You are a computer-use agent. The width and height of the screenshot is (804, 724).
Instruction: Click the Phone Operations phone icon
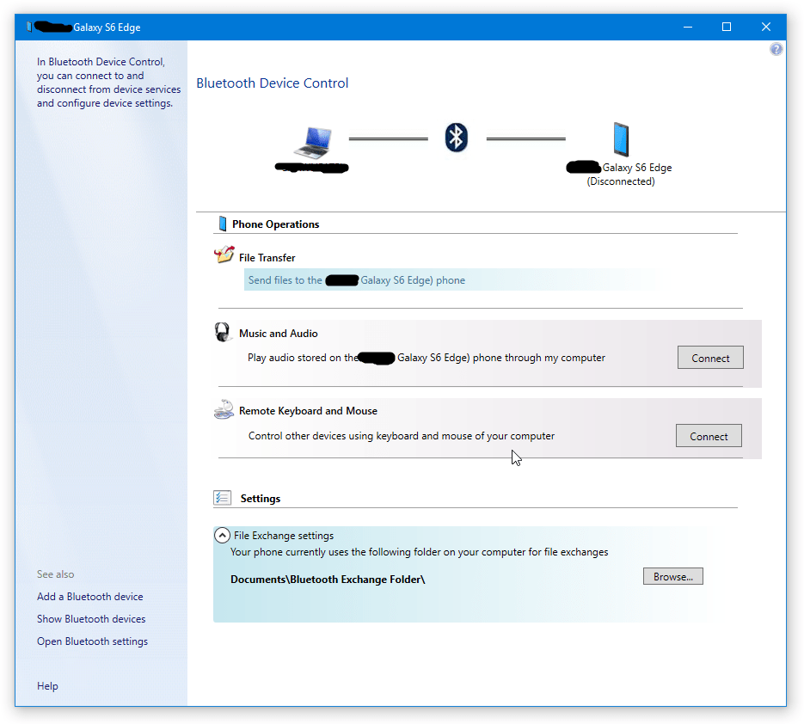(223, 224)
